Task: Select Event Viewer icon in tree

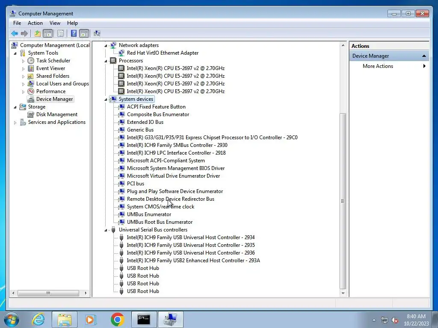Action: coord(31,68)
